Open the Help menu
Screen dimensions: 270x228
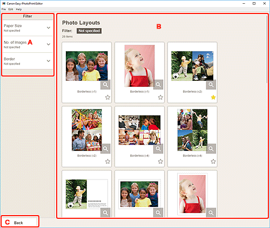click(19, 9)
